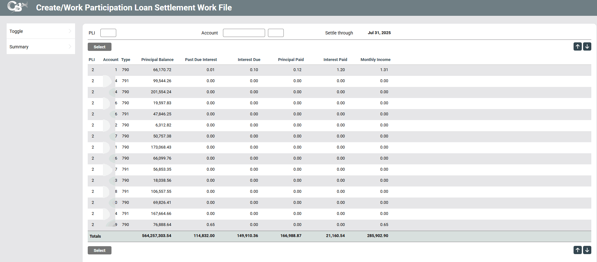Click the CBX logo in the header

17,7
